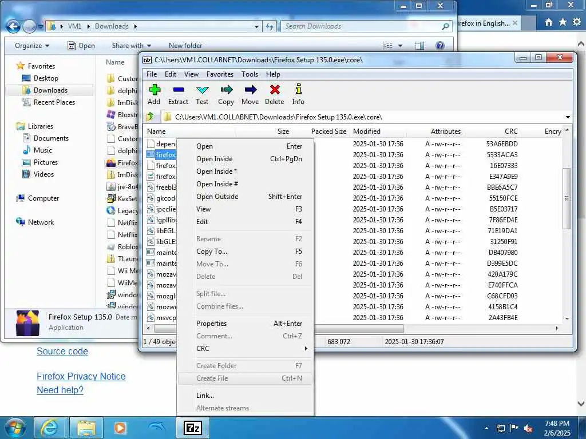The image size is (586, 439).
Task: Click the search magnifier in Explorer
Action: click(x=445, y=26)
